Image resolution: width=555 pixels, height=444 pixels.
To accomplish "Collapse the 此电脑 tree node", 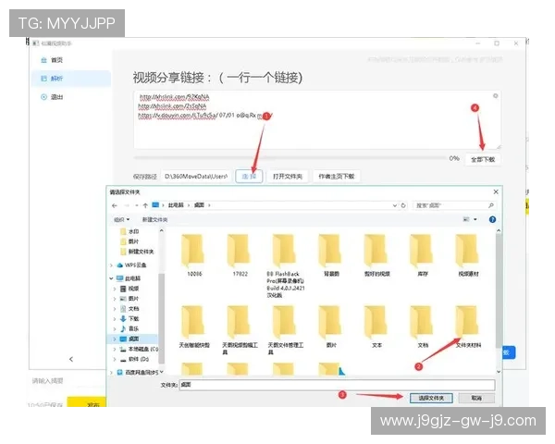I will pyautogui.click(x=112, y=278).
